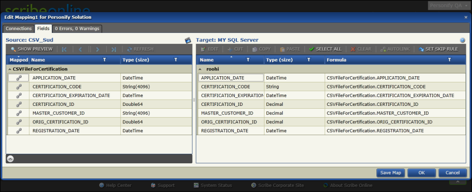Open filter on source Type (size) column

[176, 60]
